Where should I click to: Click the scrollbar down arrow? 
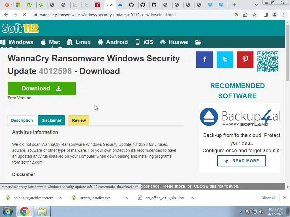pos(287,187)
